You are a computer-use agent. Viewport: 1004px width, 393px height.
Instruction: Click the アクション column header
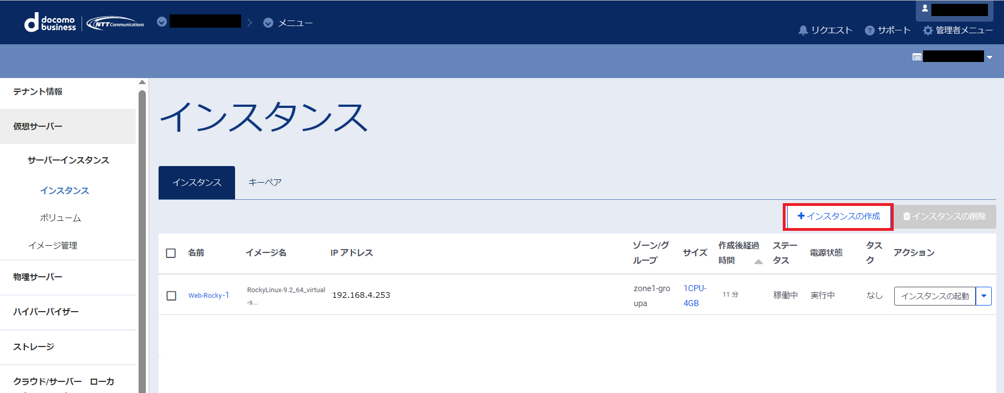coord(914,253)
